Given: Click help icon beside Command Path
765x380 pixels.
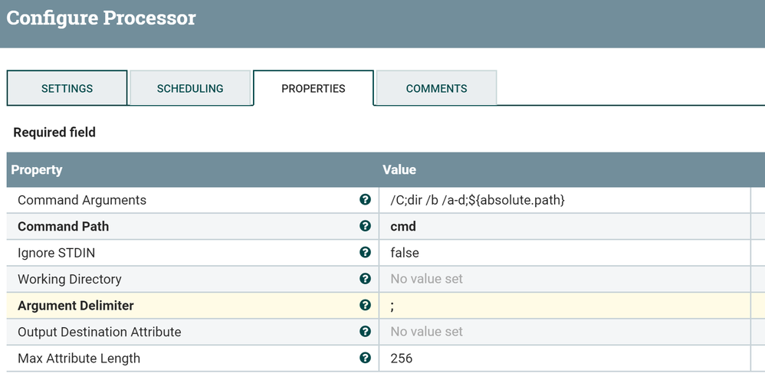Looking at the screenshot, I should pyautogui.click(x=365, y=226).
